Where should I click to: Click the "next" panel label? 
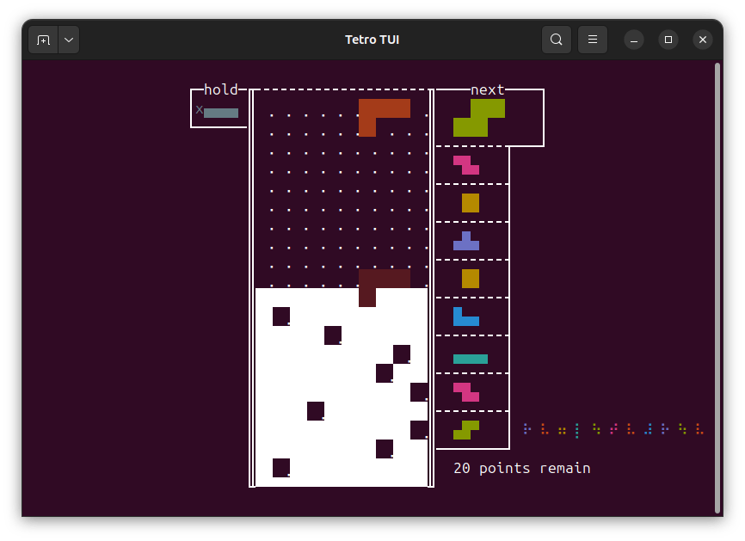tap(488, 89)
